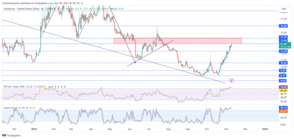Viewport: 294px width, 139px height.
Task: Select the 8.75 price level label
Action: 283,76
